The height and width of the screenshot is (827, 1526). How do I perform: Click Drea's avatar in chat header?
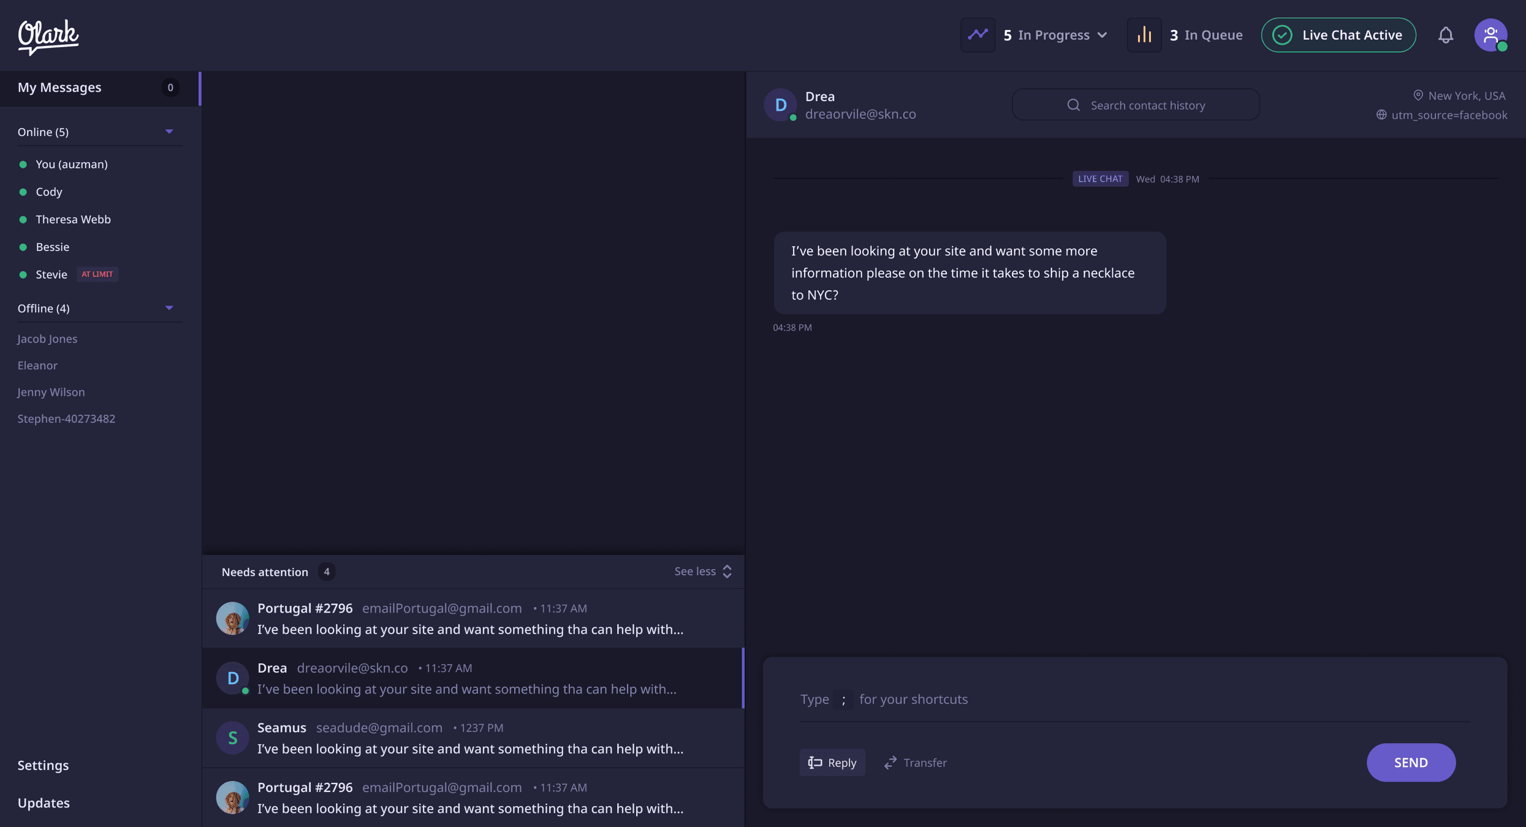(x=780, y=105)
